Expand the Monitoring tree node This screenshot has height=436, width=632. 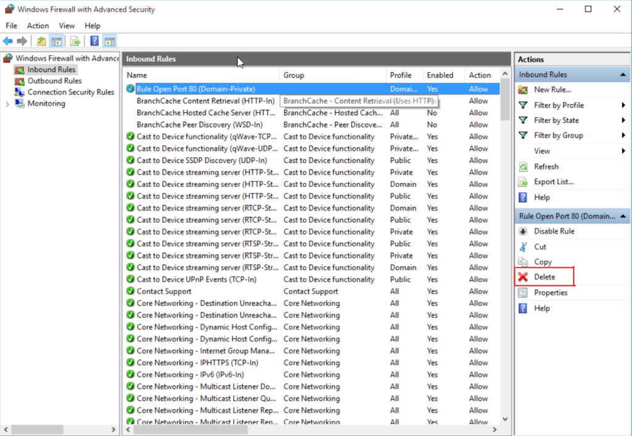tap(7, 104)
